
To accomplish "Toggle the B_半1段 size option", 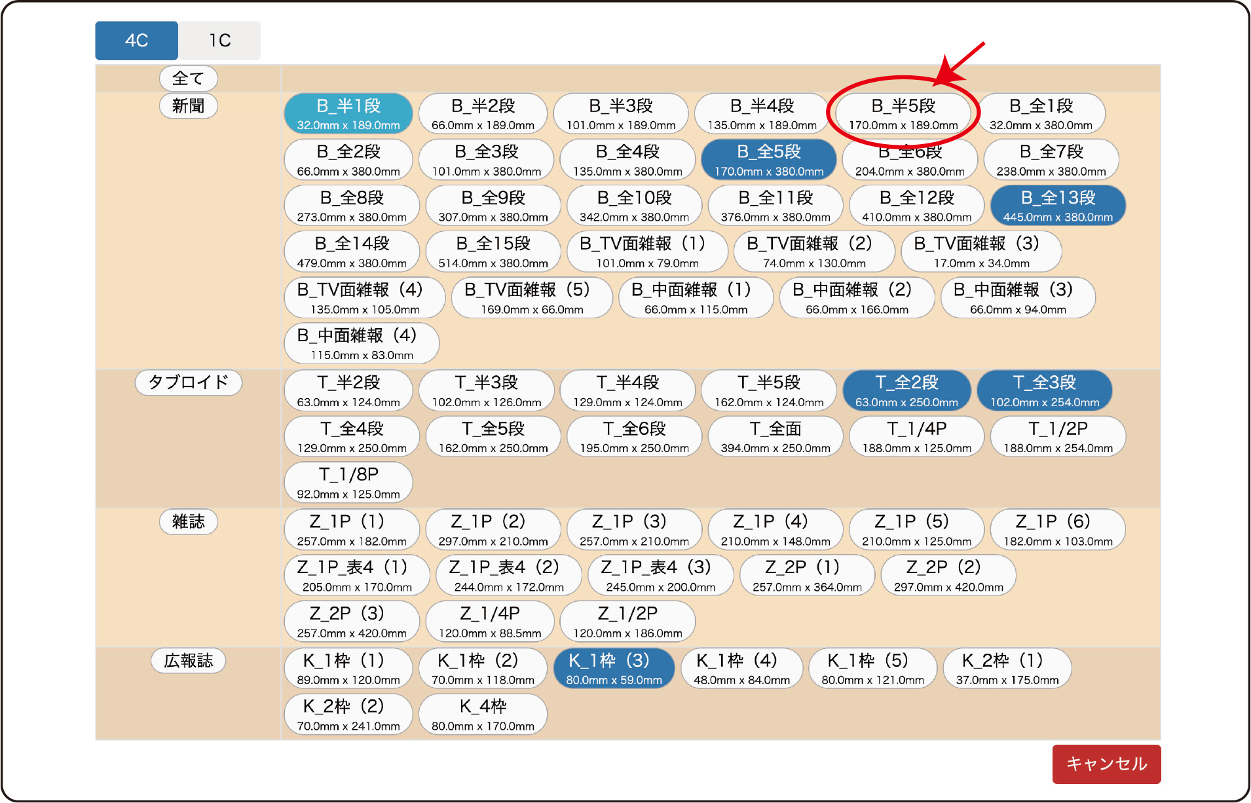I will (x=348, y=114).
